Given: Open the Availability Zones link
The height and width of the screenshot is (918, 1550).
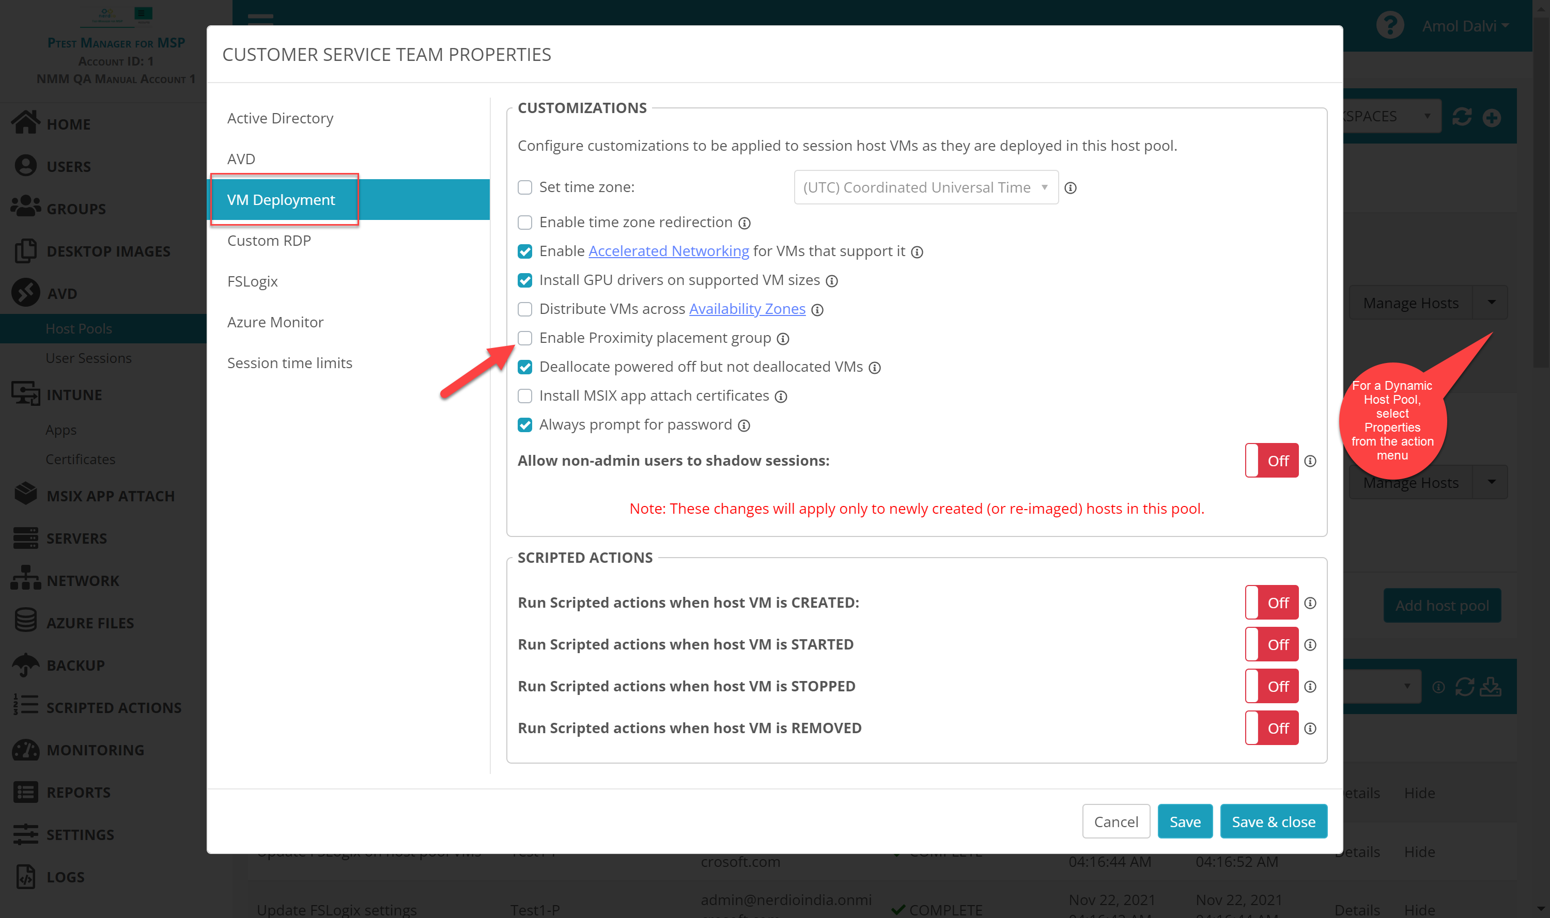Looking at the screenshot, I should click(747, 309).
